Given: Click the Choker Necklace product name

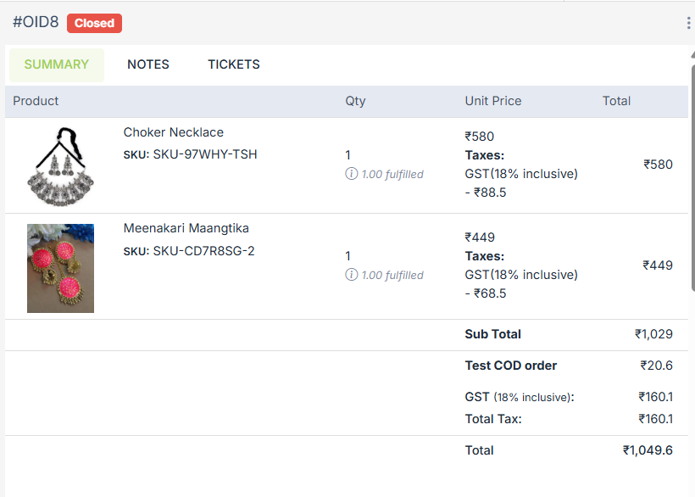Looking at the screenshot, I should (174, 132).
